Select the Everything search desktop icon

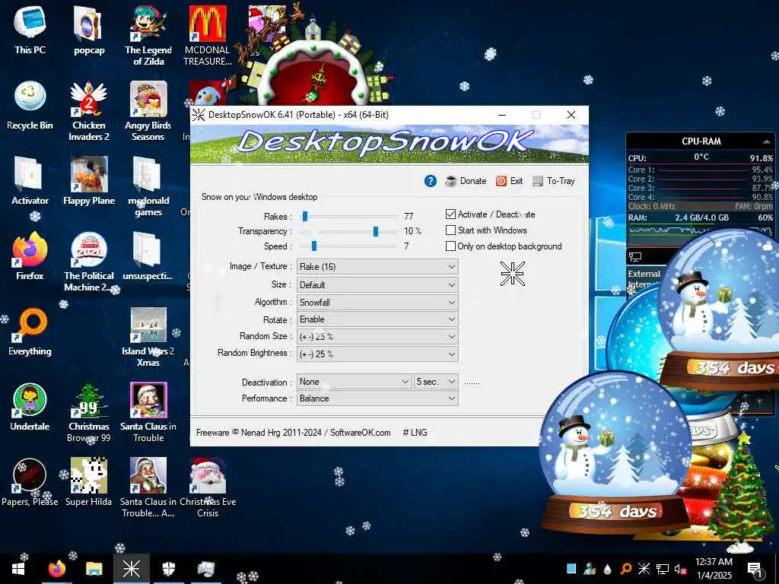[30, 332]
